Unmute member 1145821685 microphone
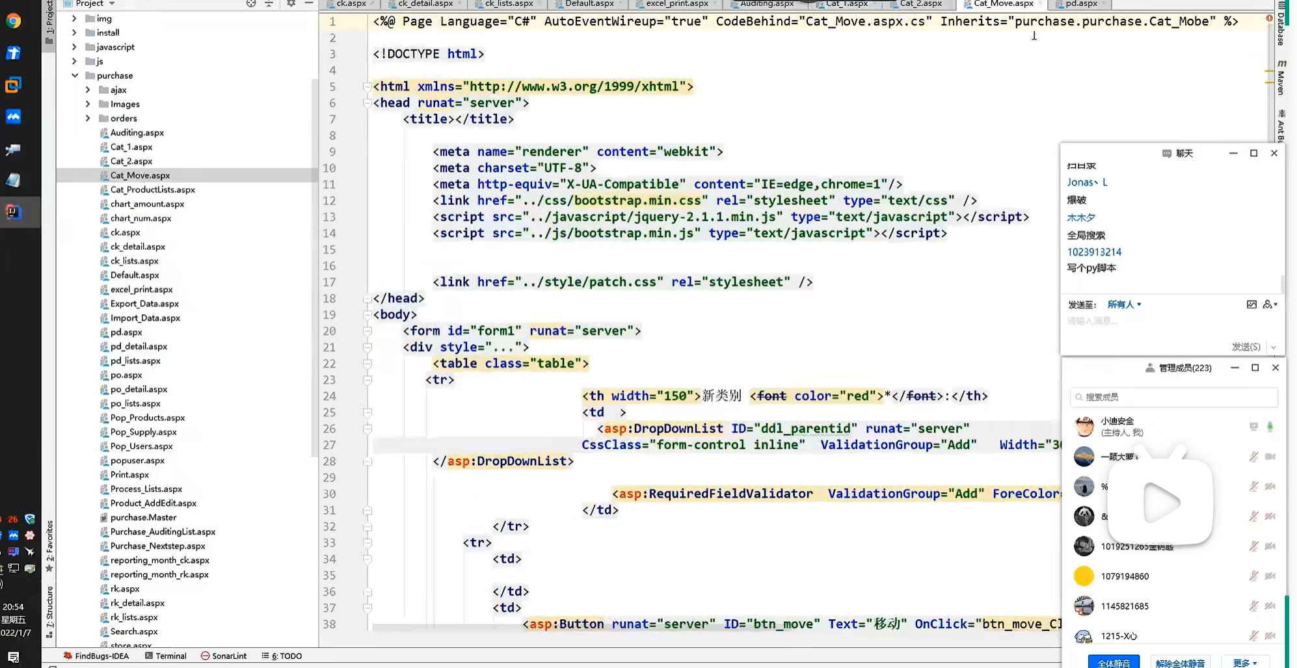Viewport: 1297px width, 668px height. [x=1253, y=606]
